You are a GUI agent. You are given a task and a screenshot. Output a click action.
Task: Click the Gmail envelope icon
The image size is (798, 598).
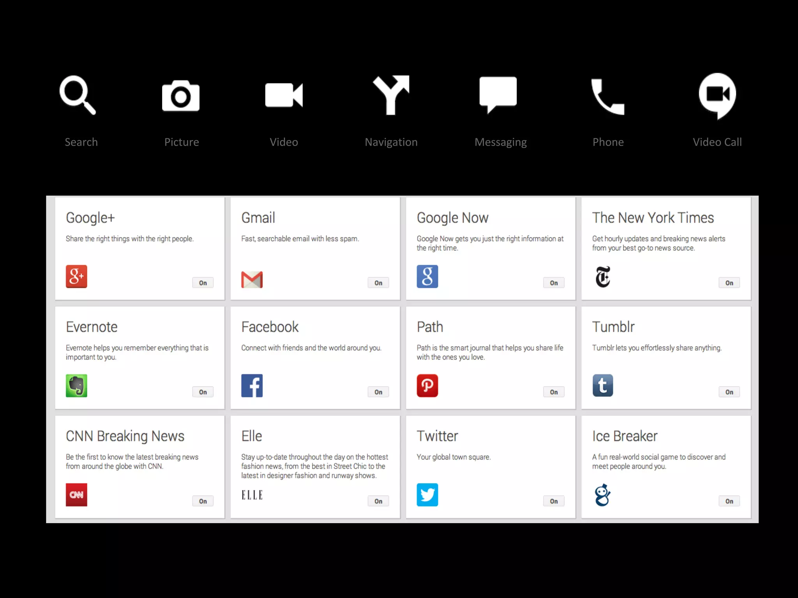pyautogui.click(x=252, y=279)
